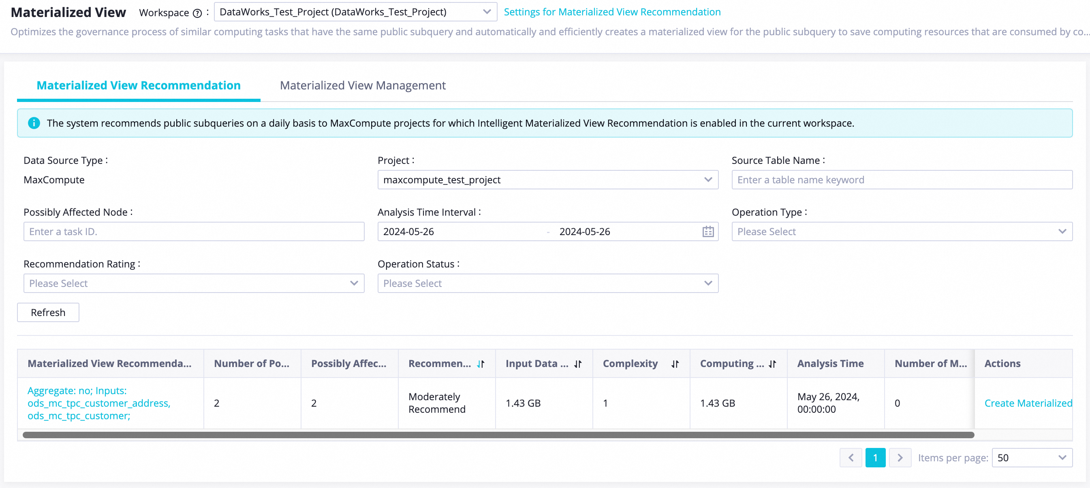1090x488 pixels.
Task: Sort by Complexity column icon
Action: (x=675, y=364)
